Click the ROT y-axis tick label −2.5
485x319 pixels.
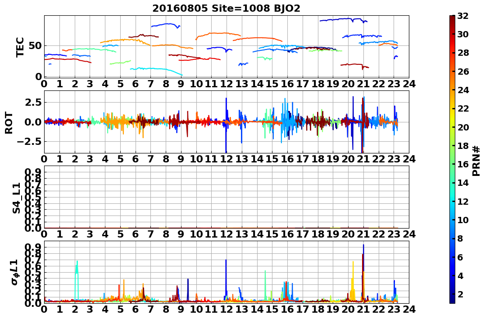pyautogui.click(x=30, y=142)
